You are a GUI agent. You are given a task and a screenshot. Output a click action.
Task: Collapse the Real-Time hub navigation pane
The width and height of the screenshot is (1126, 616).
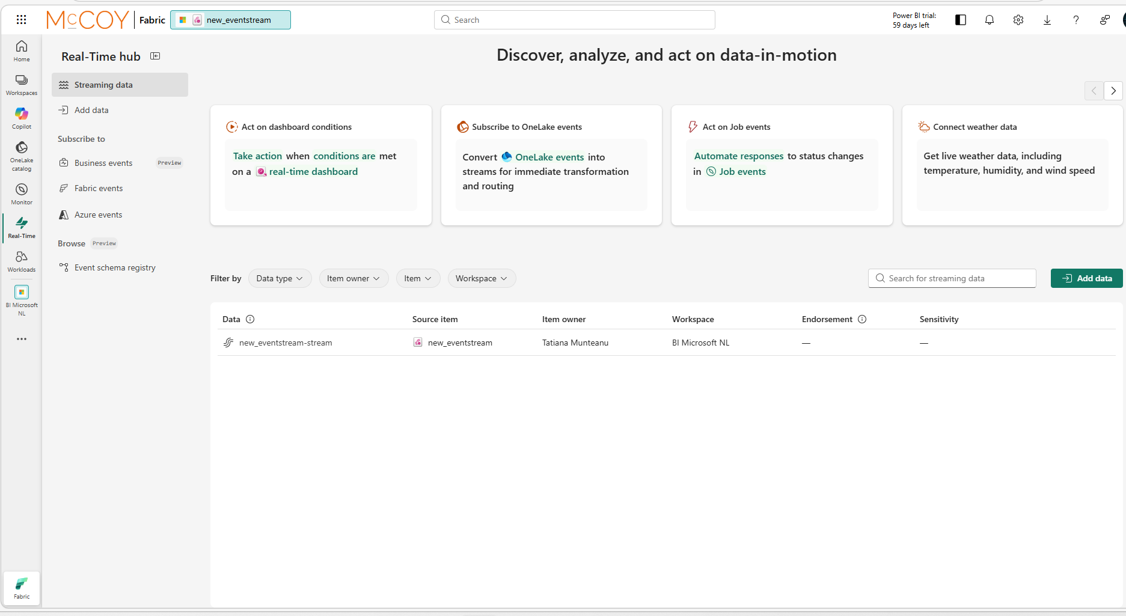(x=155, y=56)
